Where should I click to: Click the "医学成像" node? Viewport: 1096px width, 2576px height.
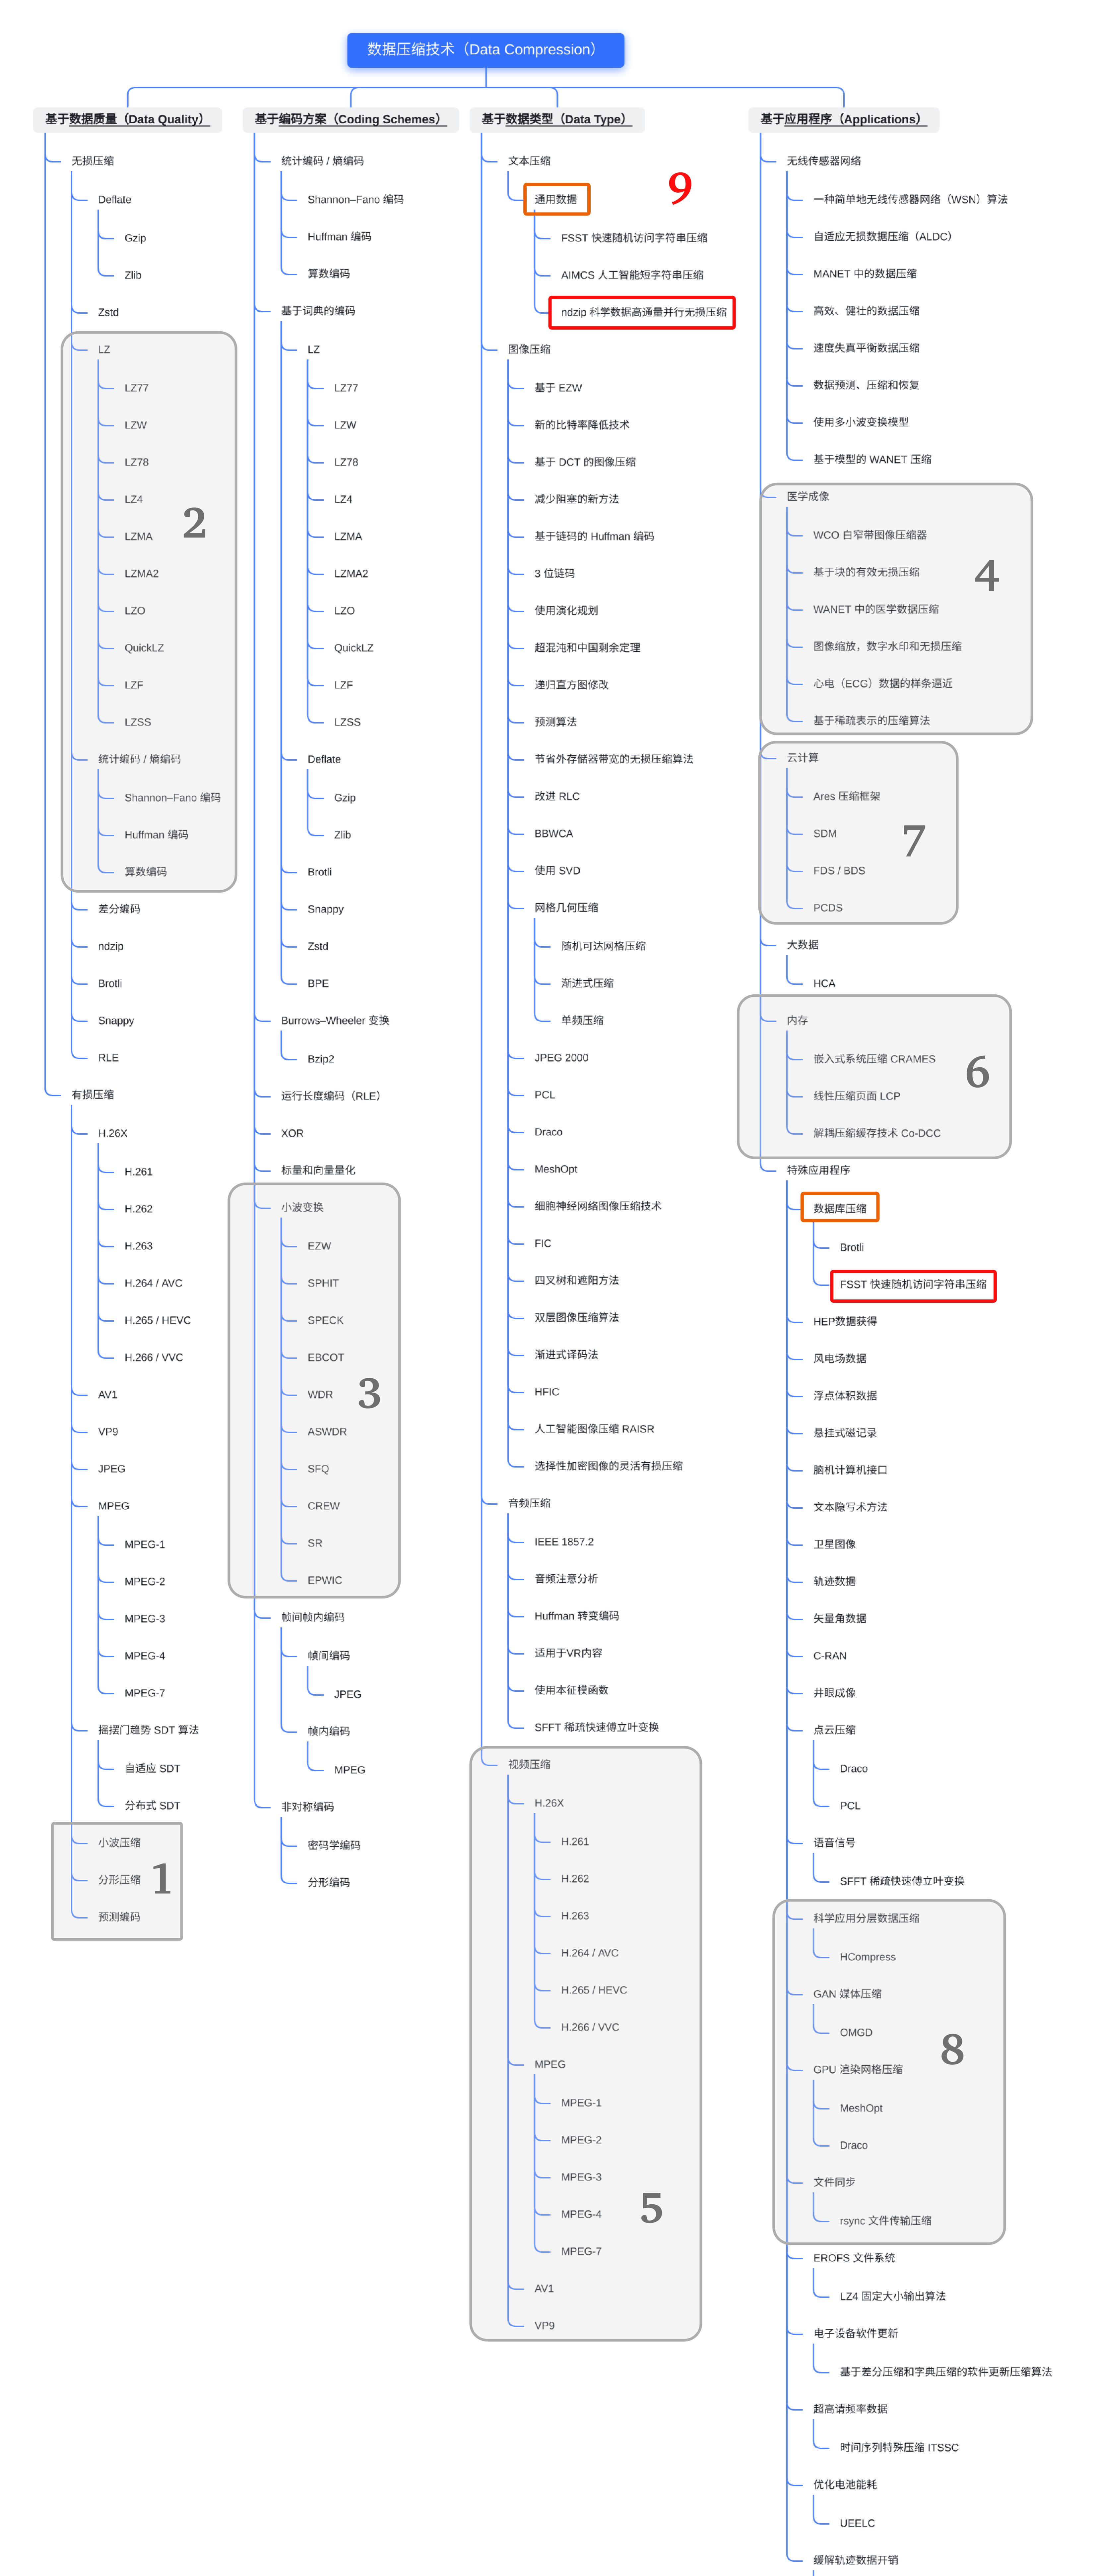click(x=808, y=497)
